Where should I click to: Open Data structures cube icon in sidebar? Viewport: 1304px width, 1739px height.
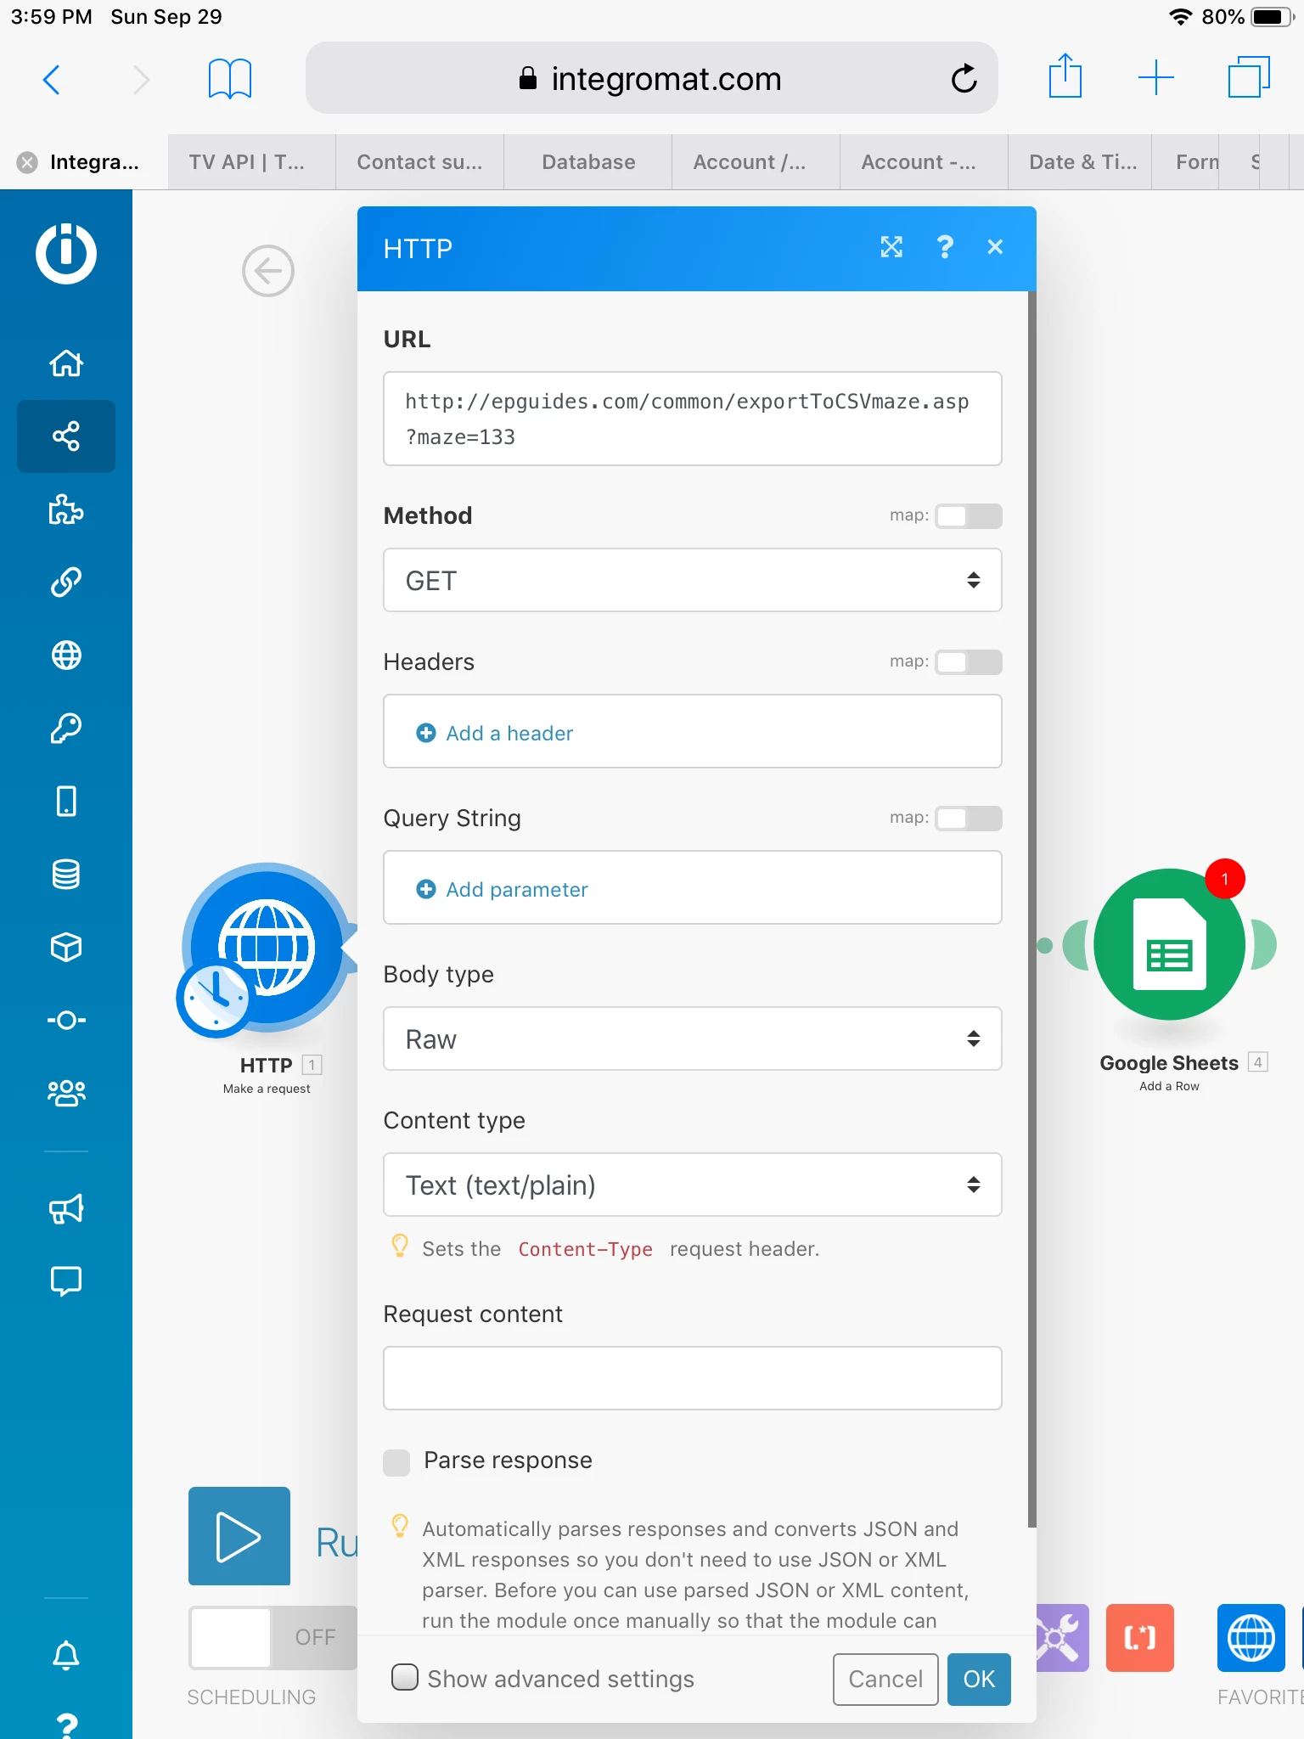tap(66, 948)
